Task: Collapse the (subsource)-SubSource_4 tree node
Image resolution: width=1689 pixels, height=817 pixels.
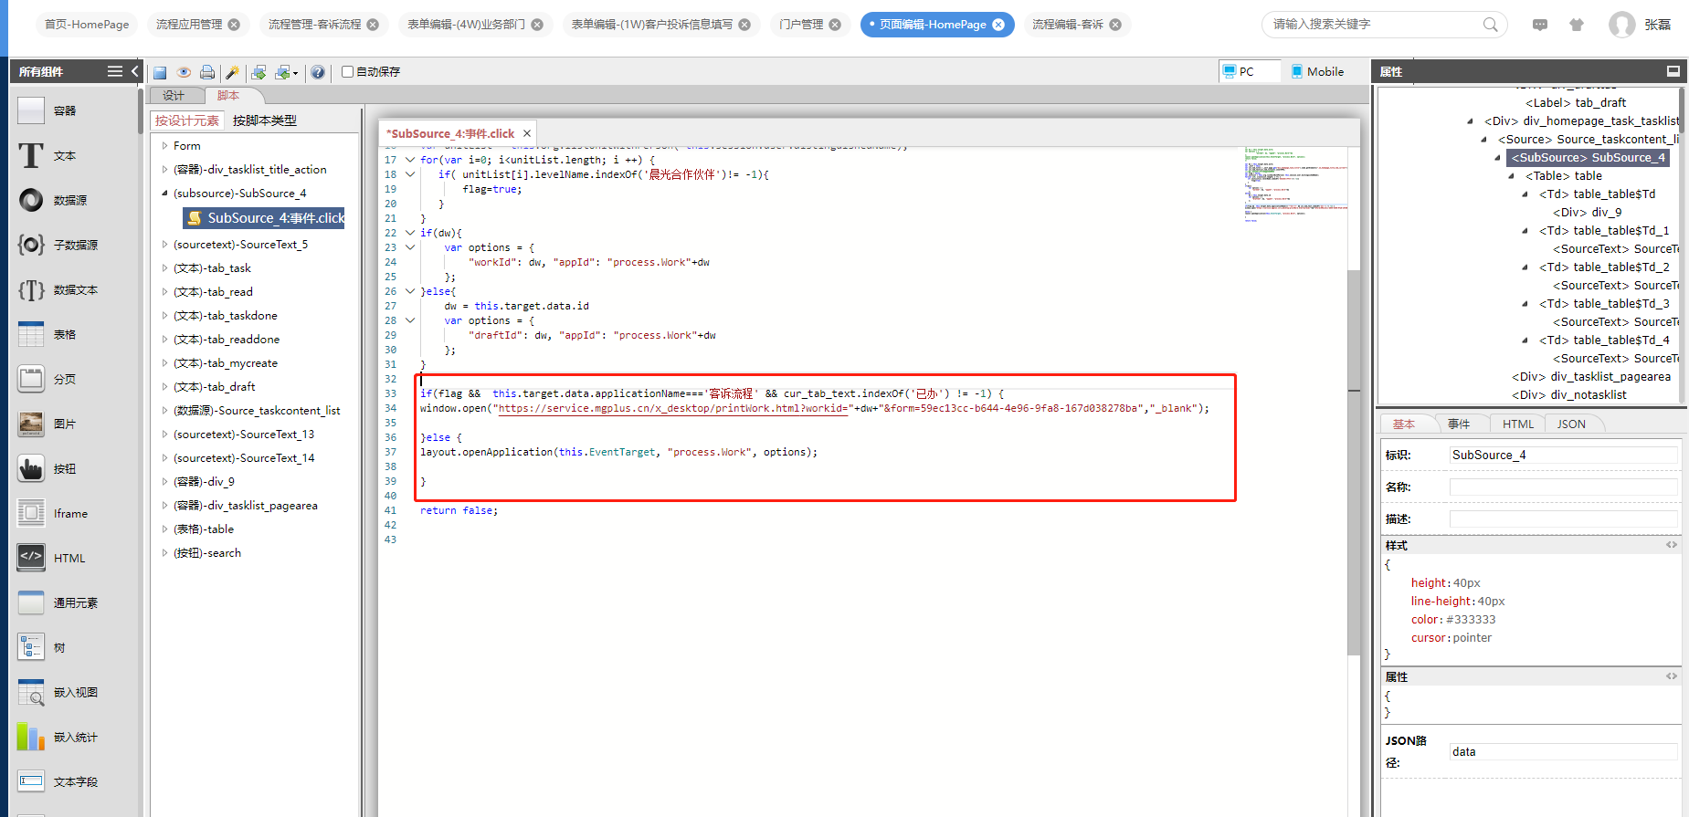Action: 164,194
